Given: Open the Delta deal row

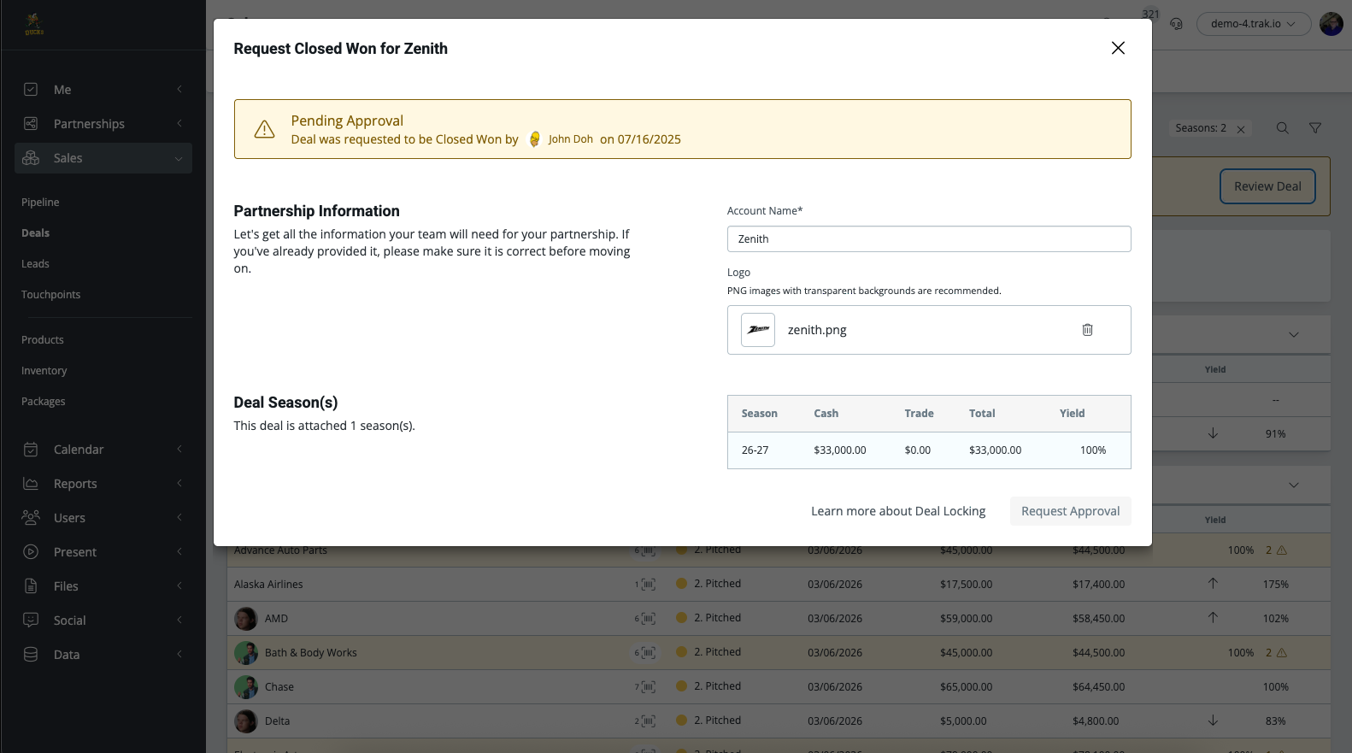Looking at the screenshot, I should [x=779, y=721].
